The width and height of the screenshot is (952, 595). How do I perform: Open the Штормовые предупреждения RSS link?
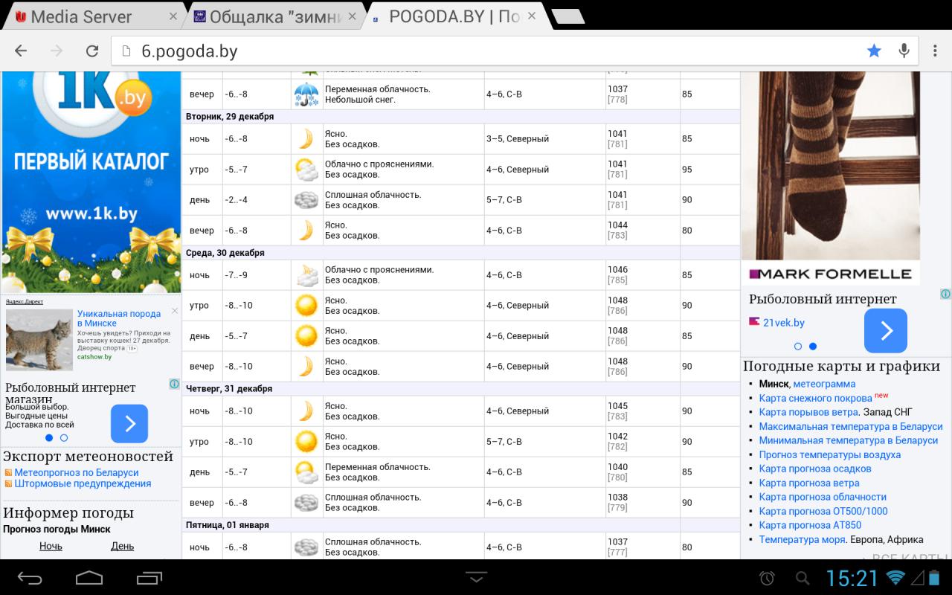click(x=83, y=483)
